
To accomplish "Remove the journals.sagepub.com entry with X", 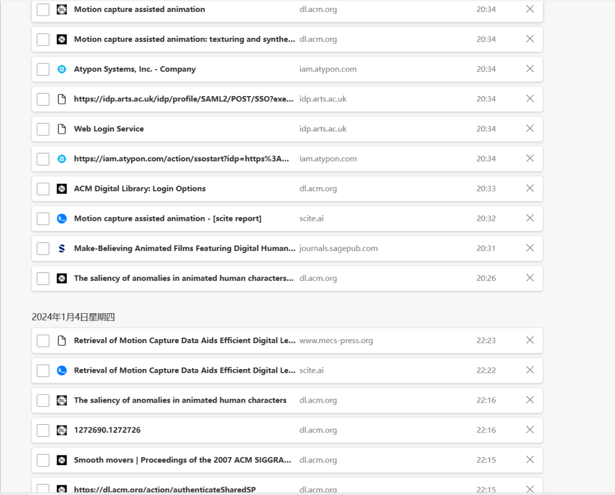I will pyautogui.click(x=530, y=248).
